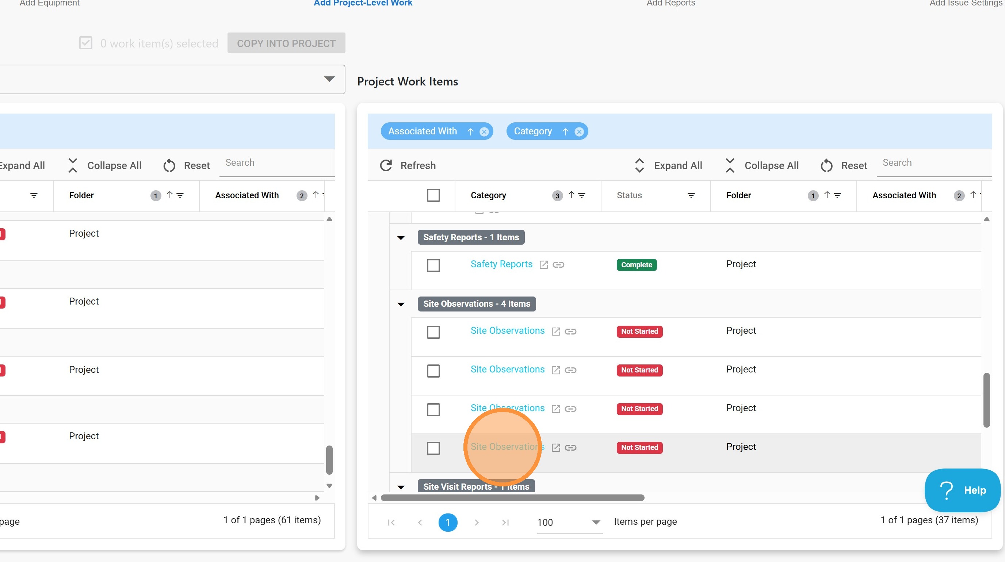1005x562 pixels.
Task: Open the Status column filter
Action: click(x=691, y=195)
